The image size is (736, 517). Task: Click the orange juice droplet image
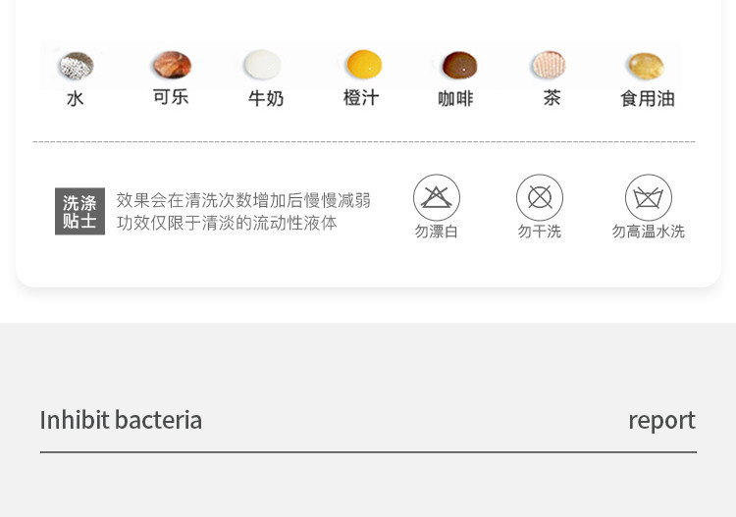363,65
